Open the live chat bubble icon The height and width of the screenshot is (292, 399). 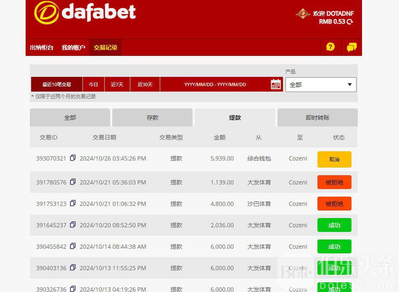(351, 47)
